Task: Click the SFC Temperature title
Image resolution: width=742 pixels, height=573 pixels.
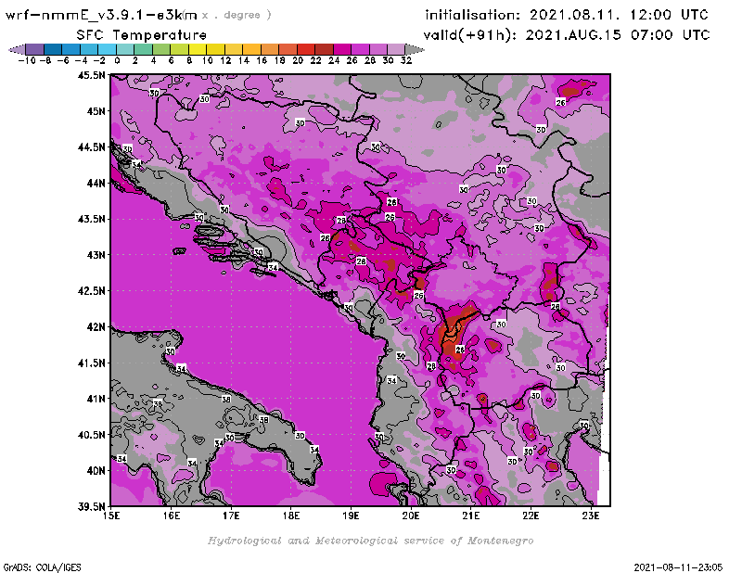Action: 141,34
